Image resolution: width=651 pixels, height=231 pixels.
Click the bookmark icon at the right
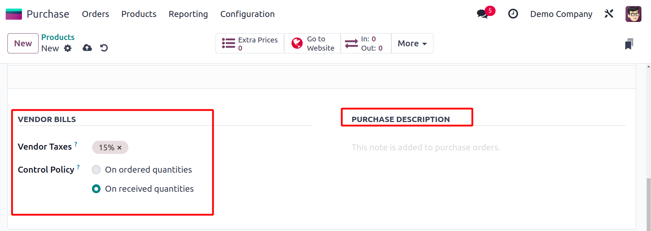coord(629,44)
